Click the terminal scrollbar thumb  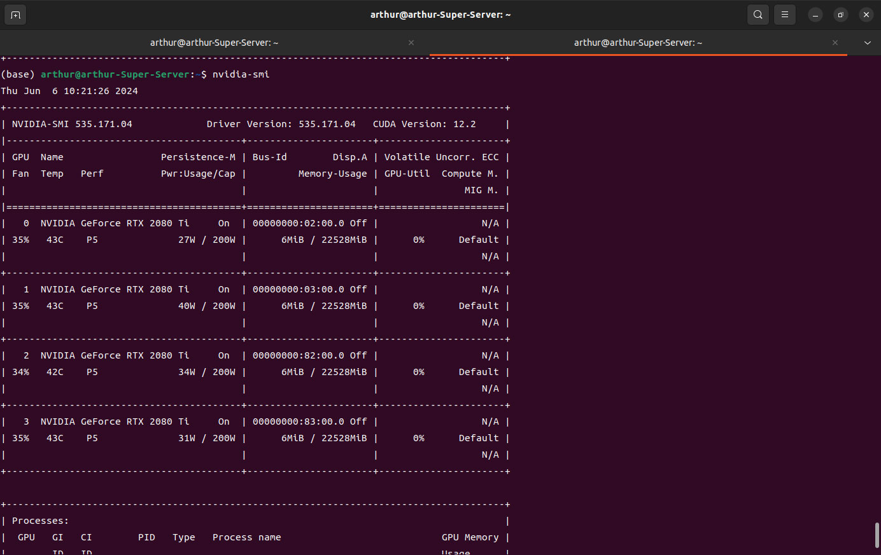tap(877, 535)
